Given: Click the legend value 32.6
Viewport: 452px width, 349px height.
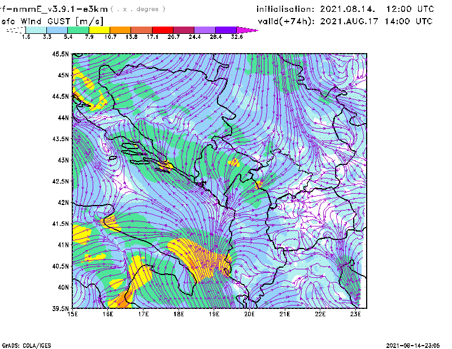Looking at the screenshot, I should [x=237, y=37].
